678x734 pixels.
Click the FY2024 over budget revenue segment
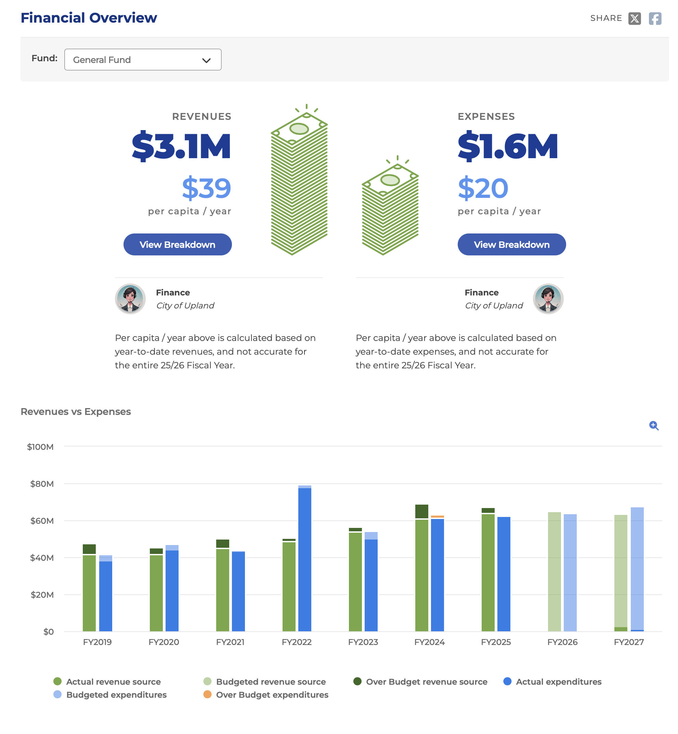point(421,511)
